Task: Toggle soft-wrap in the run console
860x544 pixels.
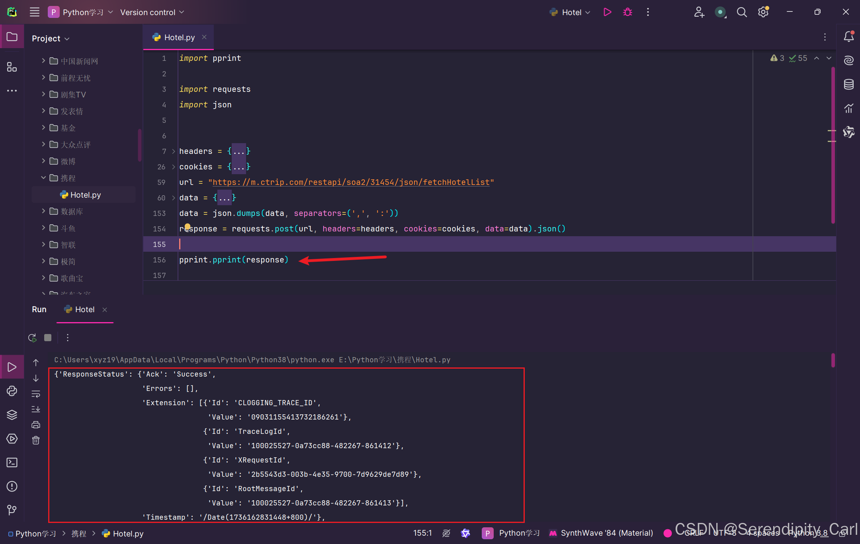Action: point(36,394)
